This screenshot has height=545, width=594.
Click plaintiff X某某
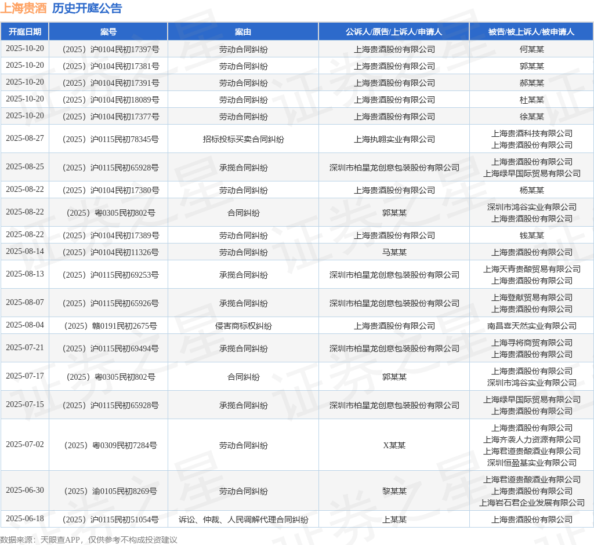pos(394,445)
